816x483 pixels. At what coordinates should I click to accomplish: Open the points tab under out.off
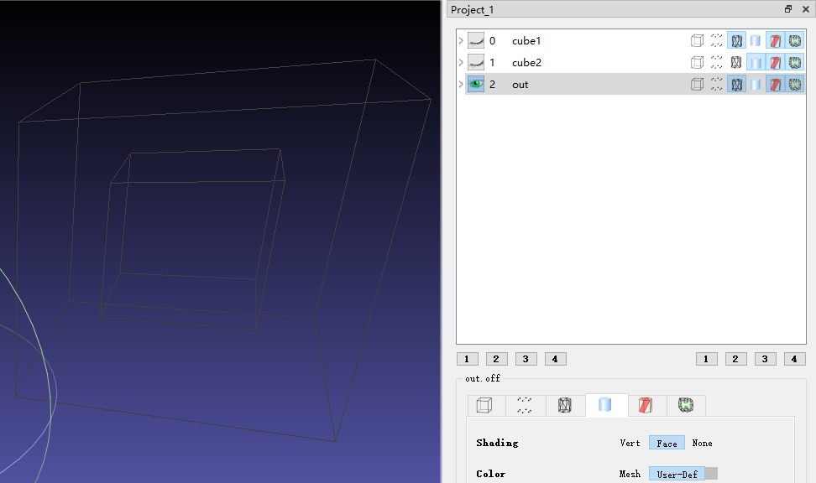pos(525,405)
